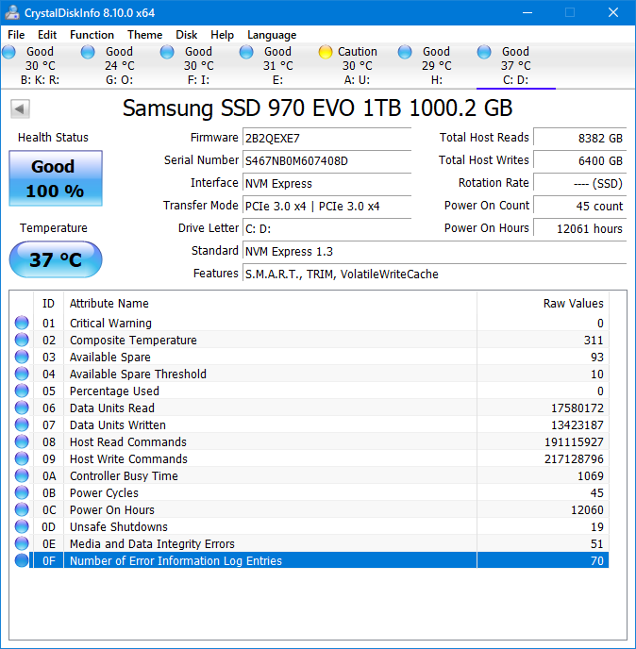Image resolution: width=636 pixels, height=649 pixels.
Task: Open the Disk menu
Action: (x=186, y=35)
